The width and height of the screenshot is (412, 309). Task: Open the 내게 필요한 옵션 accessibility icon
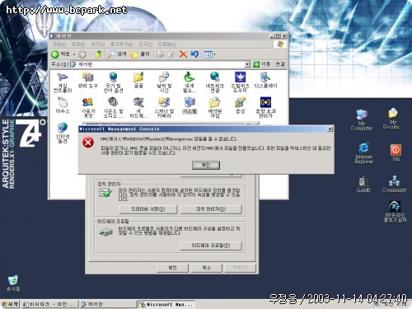pos(190,82)
